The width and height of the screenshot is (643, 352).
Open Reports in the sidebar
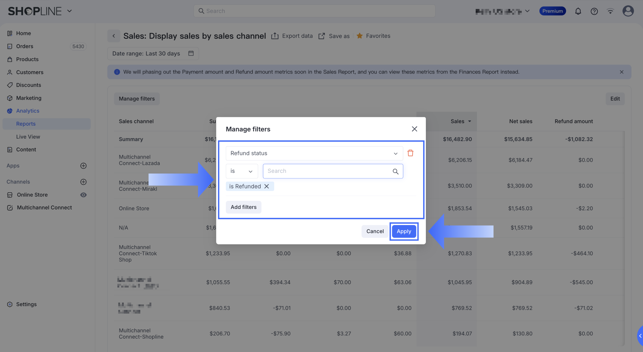click(x=26, y=124)
